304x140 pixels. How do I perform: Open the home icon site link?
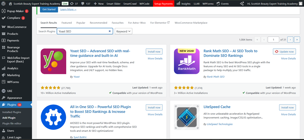point(11,3)
